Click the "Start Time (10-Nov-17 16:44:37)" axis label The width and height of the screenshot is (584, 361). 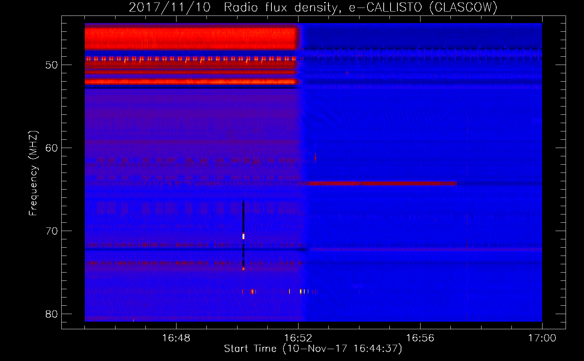pos(313,349)
